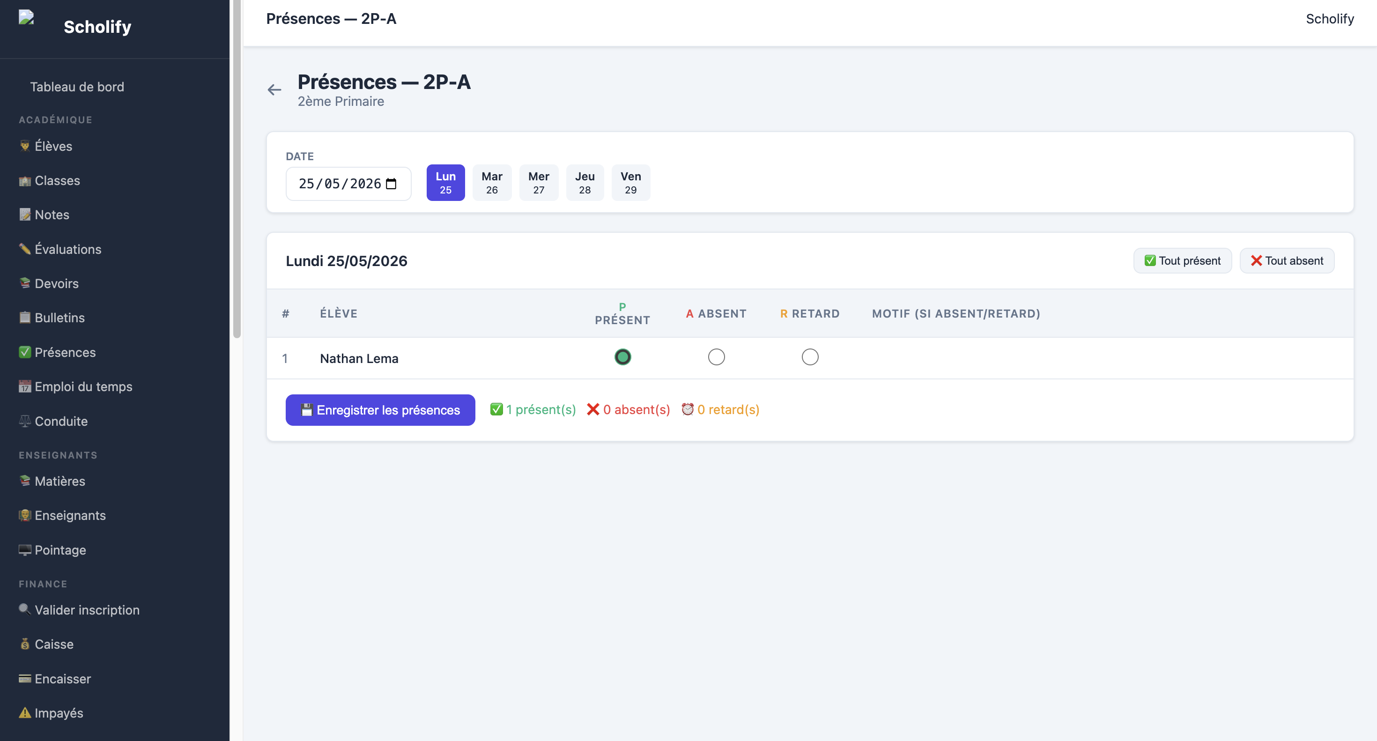Click the back arrow beside Présences title
Image resolution: width=1377 pixels, height=741 pixels.
click(x=274, y=90)
